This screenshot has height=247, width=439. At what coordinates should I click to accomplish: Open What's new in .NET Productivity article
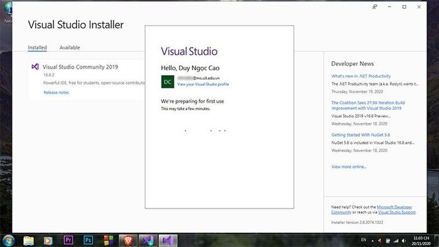361,76
